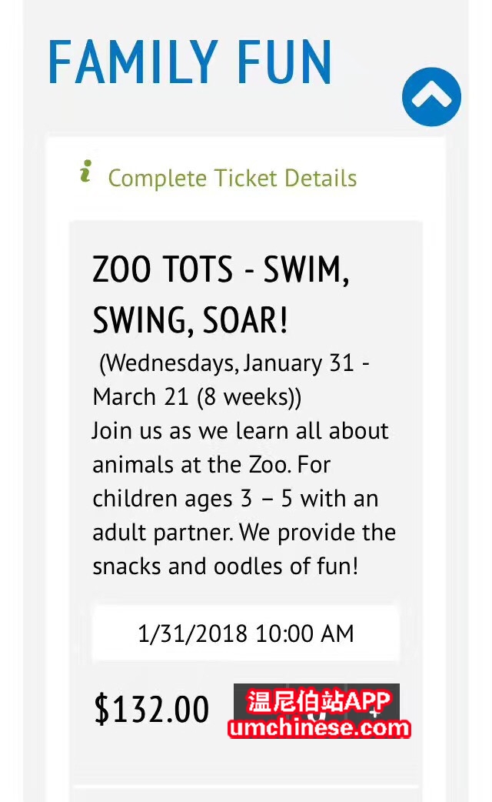
Task: Click the 'children ages 3 – 5' text line
Action: coord(235,499)
